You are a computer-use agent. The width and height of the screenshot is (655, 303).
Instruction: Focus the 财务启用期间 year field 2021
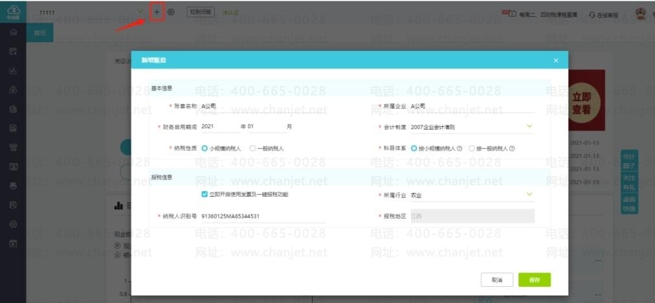click(220, 127)
